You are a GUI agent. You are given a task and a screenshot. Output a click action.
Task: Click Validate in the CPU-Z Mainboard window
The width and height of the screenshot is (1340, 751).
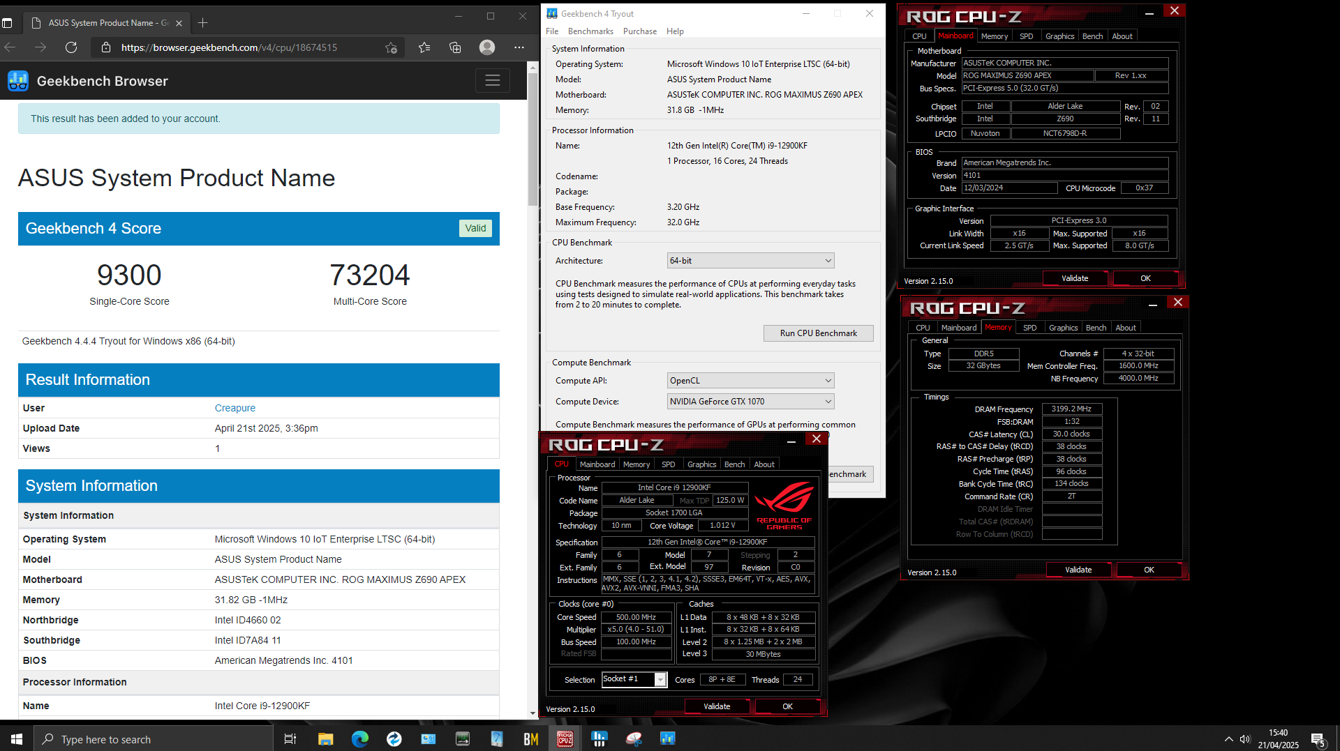[1075, 278]
